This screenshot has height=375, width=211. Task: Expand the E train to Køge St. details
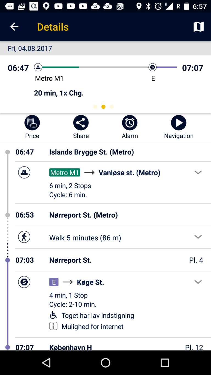(x=198, y=282)
